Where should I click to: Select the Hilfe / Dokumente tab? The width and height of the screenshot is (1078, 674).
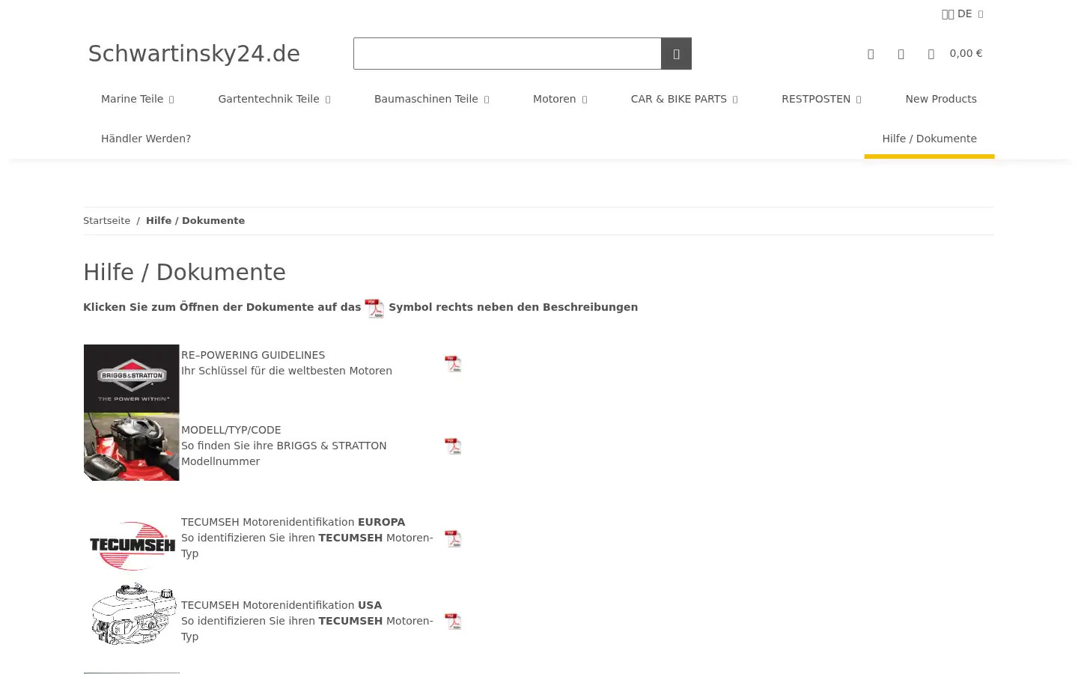pyautogui.click(x=929, y=139)
